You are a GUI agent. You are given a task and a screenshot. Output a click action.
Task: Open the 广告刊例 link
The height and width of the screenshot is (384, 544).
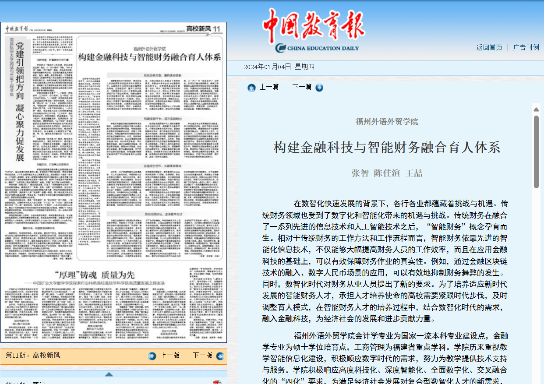point(526,47)
